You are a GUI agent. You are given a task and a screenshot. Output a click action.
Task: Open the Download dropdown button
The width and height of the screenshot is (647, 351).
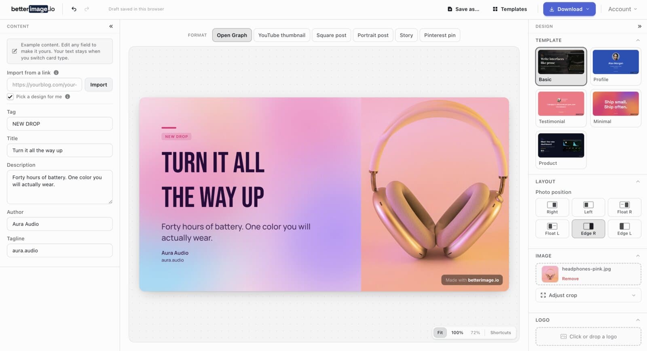click(569, 9)
